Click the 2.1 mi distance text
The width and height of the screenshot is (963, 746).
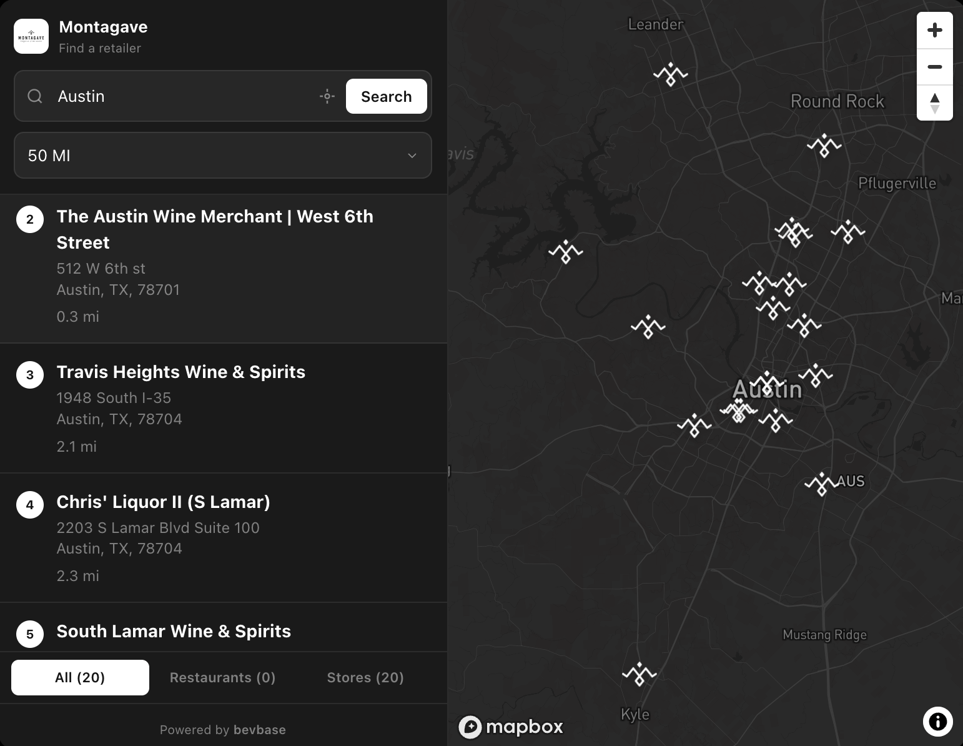77,447
